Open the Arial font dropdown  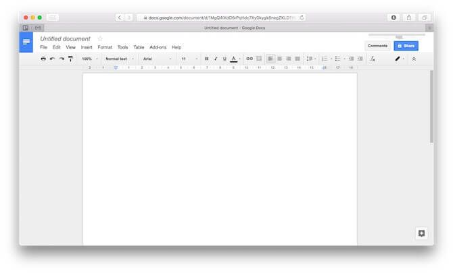click(x=157, y=59)
